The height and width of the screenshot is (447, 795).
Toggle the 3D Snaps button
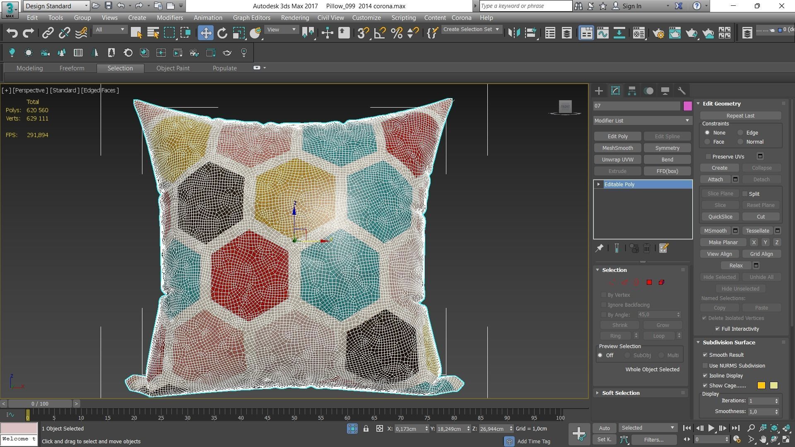coord(363,33)
